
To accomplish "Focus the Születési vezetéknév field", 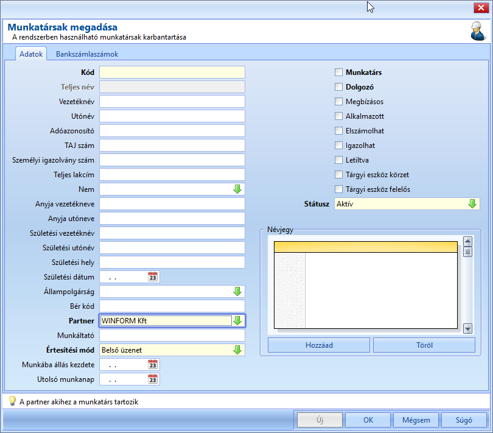I will point(172,233).
